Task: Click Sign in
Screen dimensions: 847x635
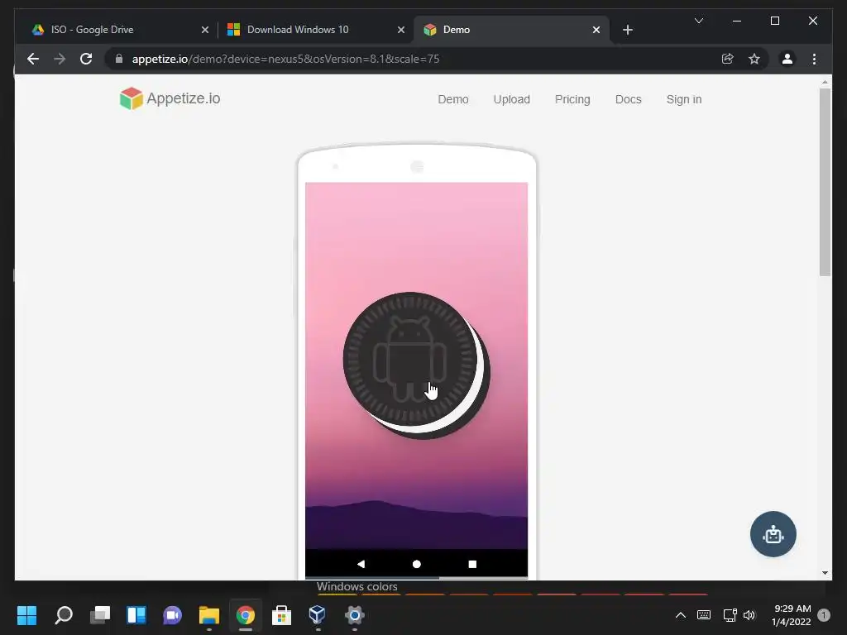Action: 684,99
